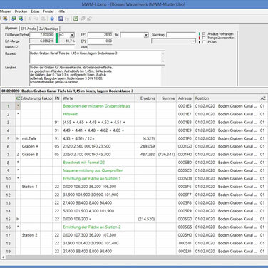This screenshot has height=268, width=268.
Task: Click the Werte column header
Action: 98,98
